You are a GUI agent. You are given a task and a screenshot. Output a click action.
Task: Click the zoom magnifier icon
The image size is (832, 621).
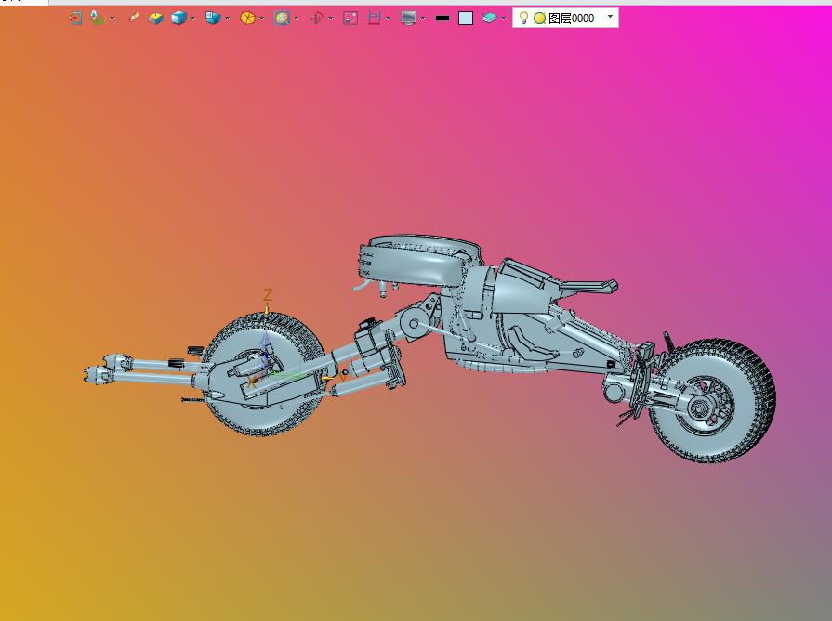[282, 18]
